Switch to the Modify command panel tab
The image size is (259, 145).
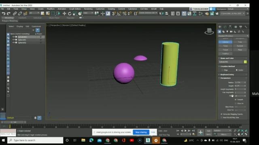pyautogui.click(x=225, y=27)
